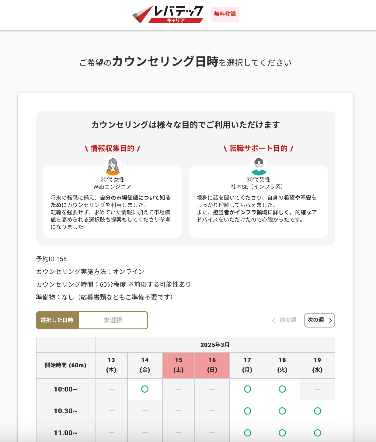
Task: Select the 10:30 slot on 19(水)
Action: coord(317,411)
